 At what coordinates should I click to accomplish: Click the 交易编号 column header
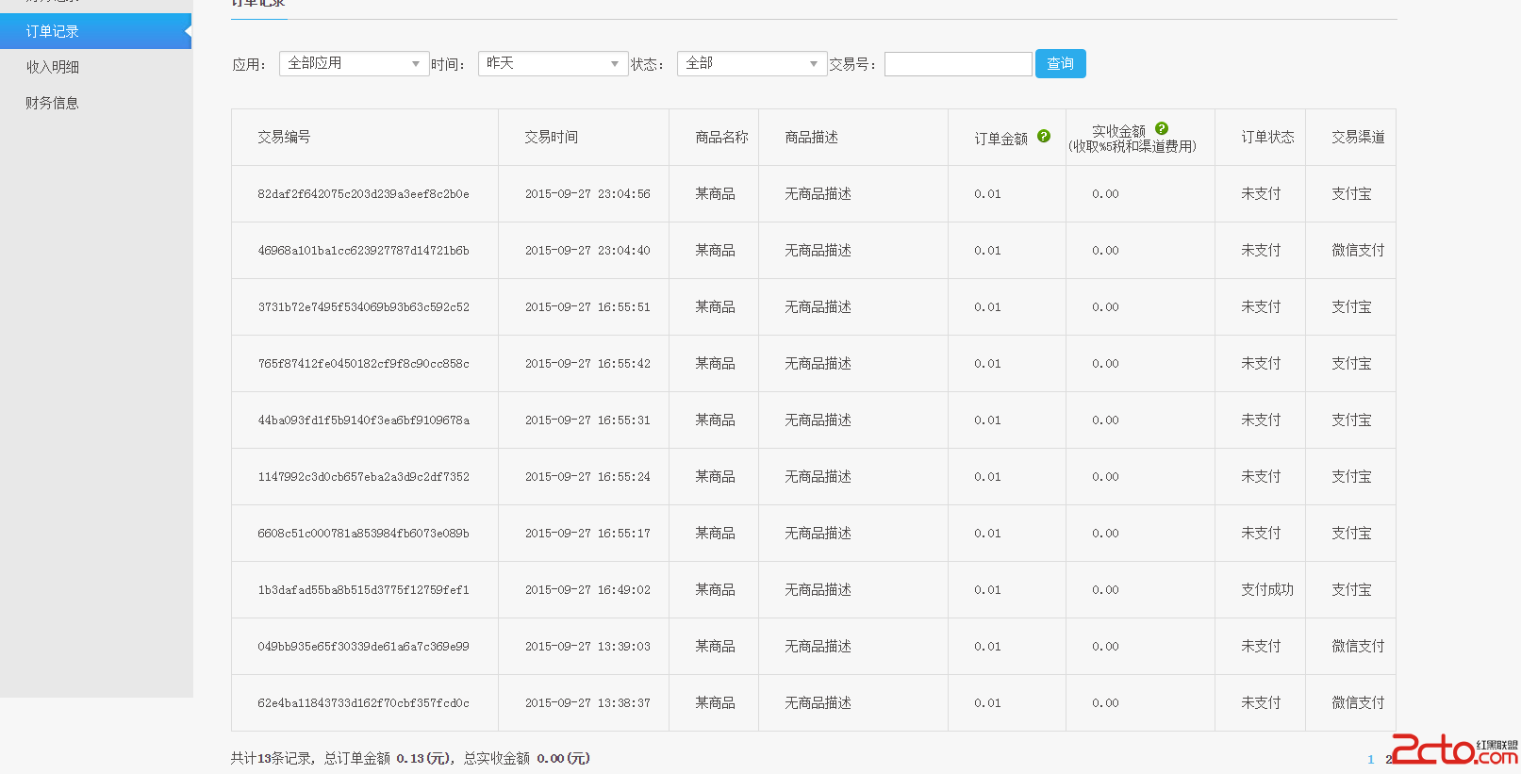pos(284,138)
